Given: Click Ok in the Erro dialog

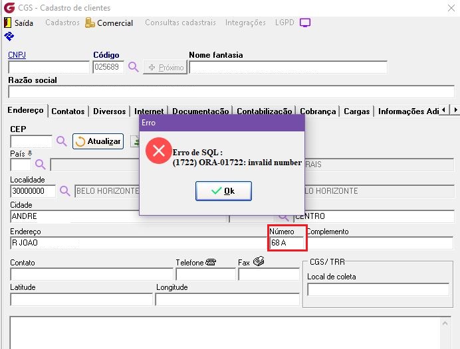Looking at the screenshot, I should (x=223, y=191).
